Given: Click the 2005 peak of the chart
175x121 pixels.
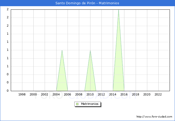Looking at the screenshot, I should (x=62, y=50).
